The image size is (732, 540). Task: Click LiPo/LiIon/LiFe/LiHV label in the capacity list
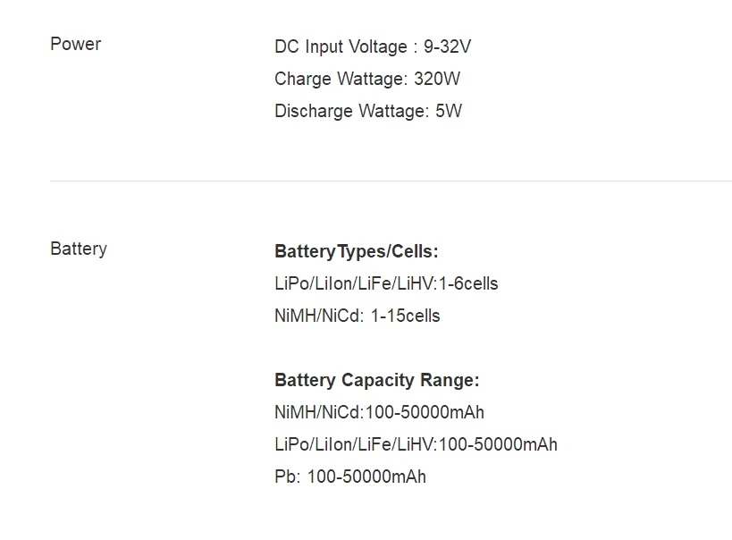click(355, 444)
